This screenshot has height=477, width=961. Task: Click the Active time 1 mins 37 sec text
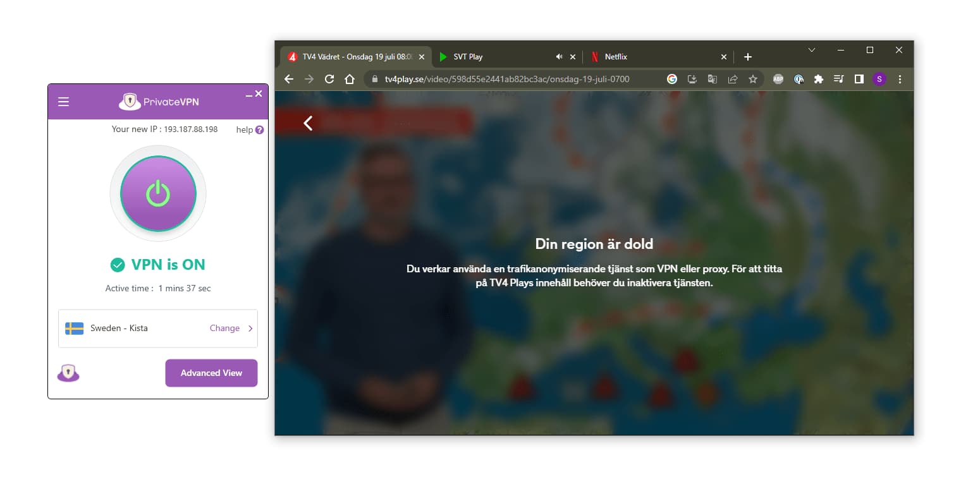[158, 288]
